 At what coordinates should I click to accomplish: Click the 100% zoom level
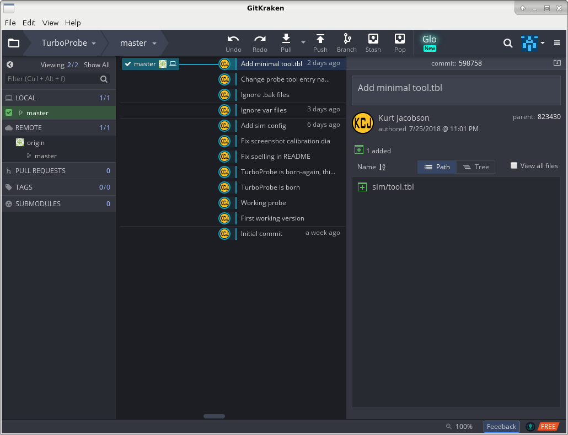[464, 427]
